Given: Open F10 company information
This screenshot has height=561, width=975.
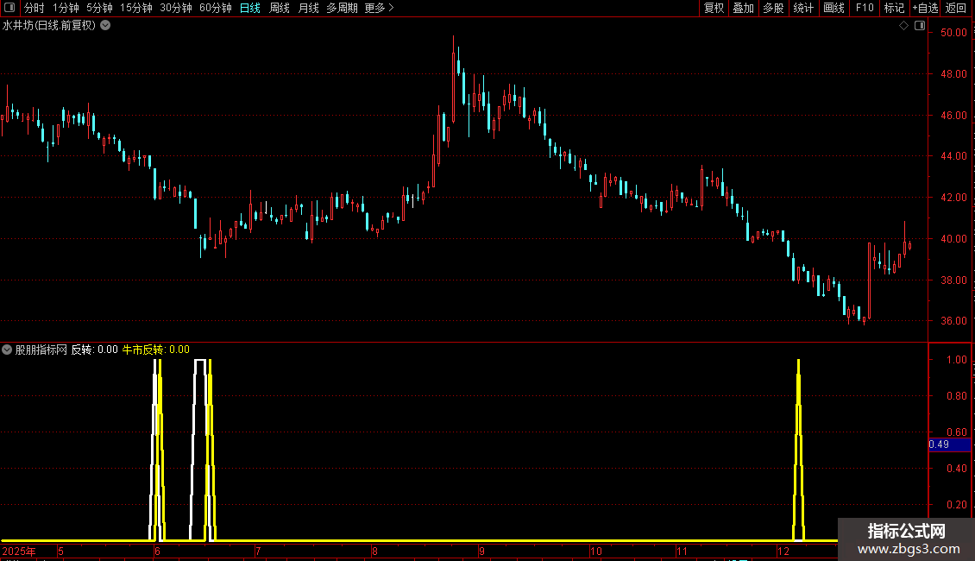Looking at the screenshot, I should click(865, 8).
